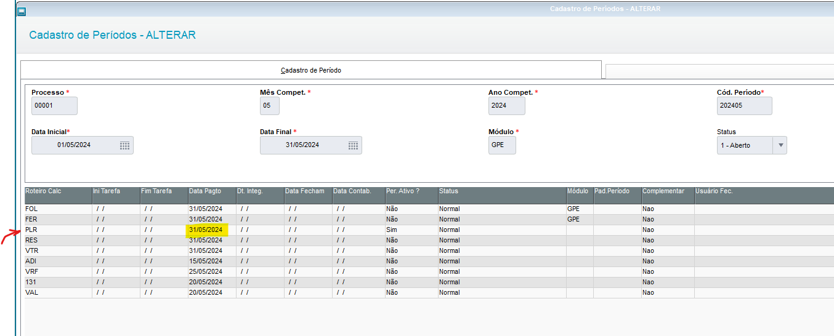Open calendar picker for Data Inicial
This screenshot has width=834, height=336.
coord(124,145)
